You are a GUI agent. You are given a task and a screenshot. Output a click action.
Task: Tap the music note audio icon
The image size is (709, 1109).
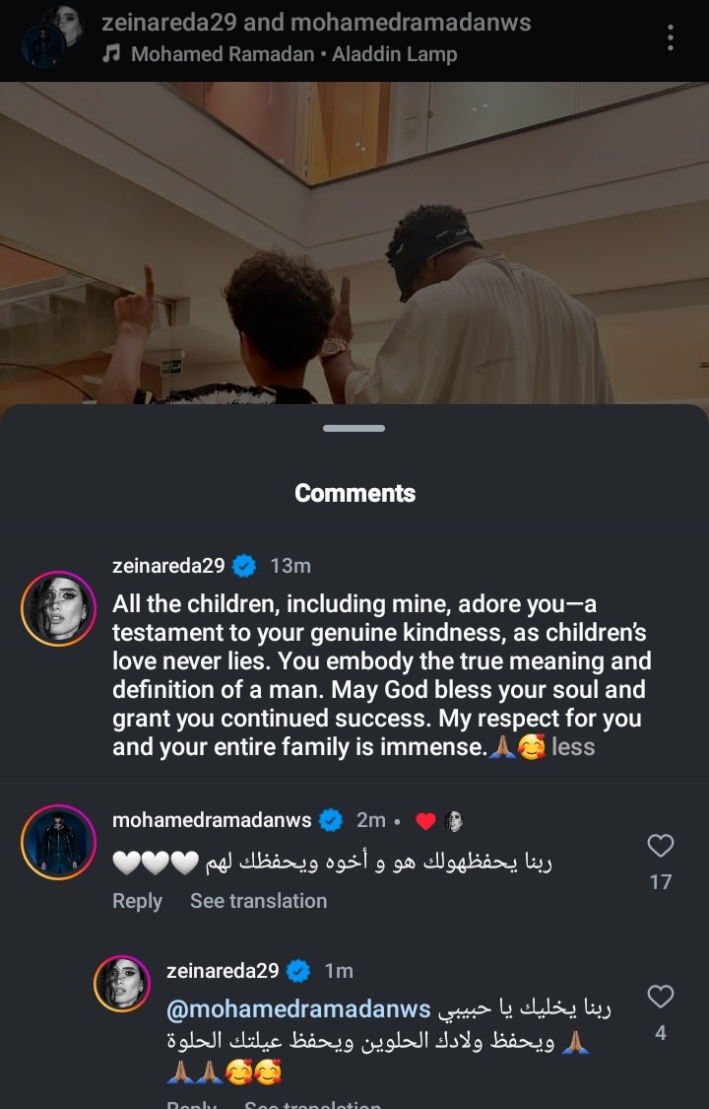(111, 54)
